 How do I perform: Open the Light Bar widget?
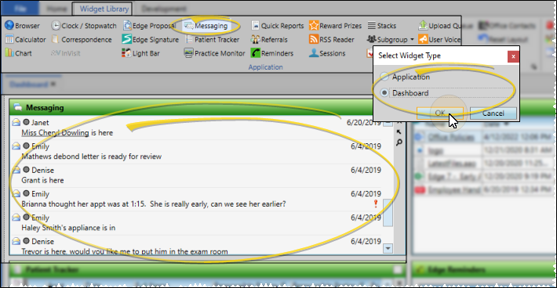(140, 53)
